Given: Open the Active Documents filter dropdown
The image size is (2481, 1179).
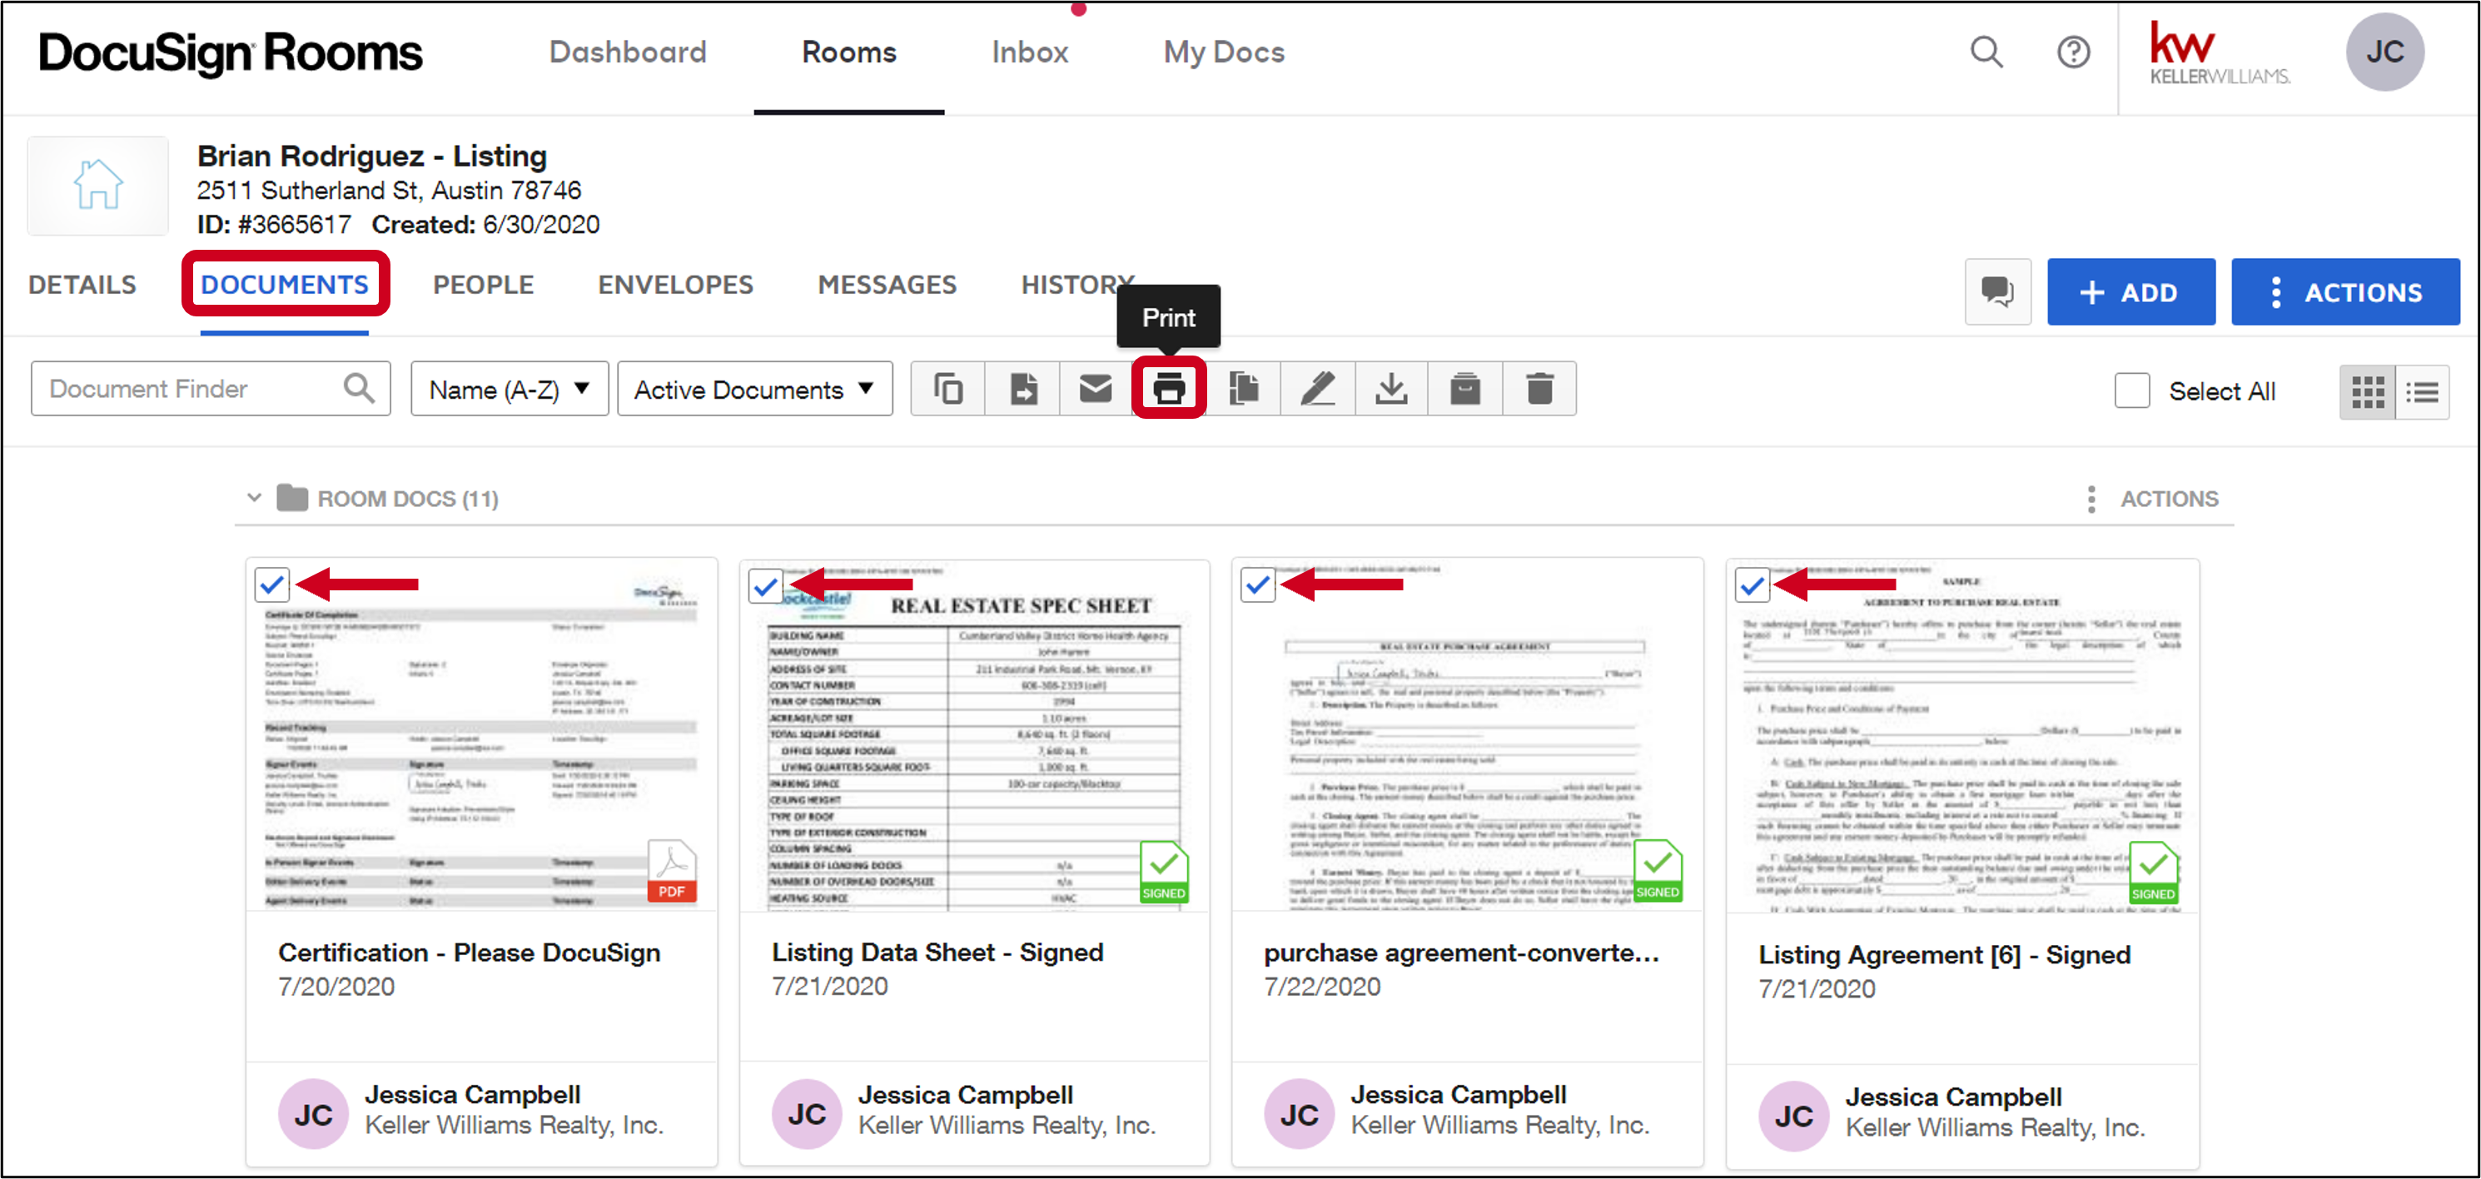Looking at the screenshot, I should tap(754, 388).
